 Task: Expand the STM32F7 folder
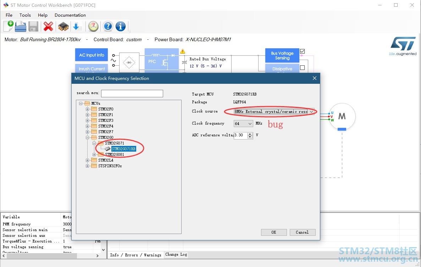click(x=87, y=132)
